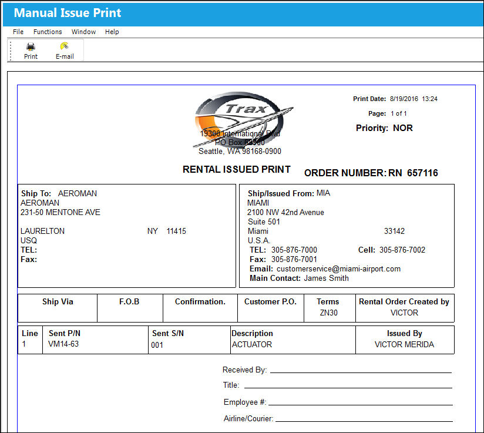Click the Employee # blank line
This screenshot has width=484, height=433.
[361, 405]
